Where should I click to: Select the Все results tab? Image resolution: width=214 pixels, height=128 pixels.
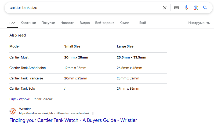[x=12, y=23]
